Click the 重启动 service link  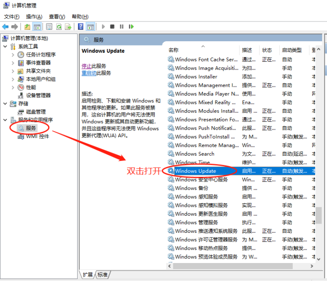point(89,73)
